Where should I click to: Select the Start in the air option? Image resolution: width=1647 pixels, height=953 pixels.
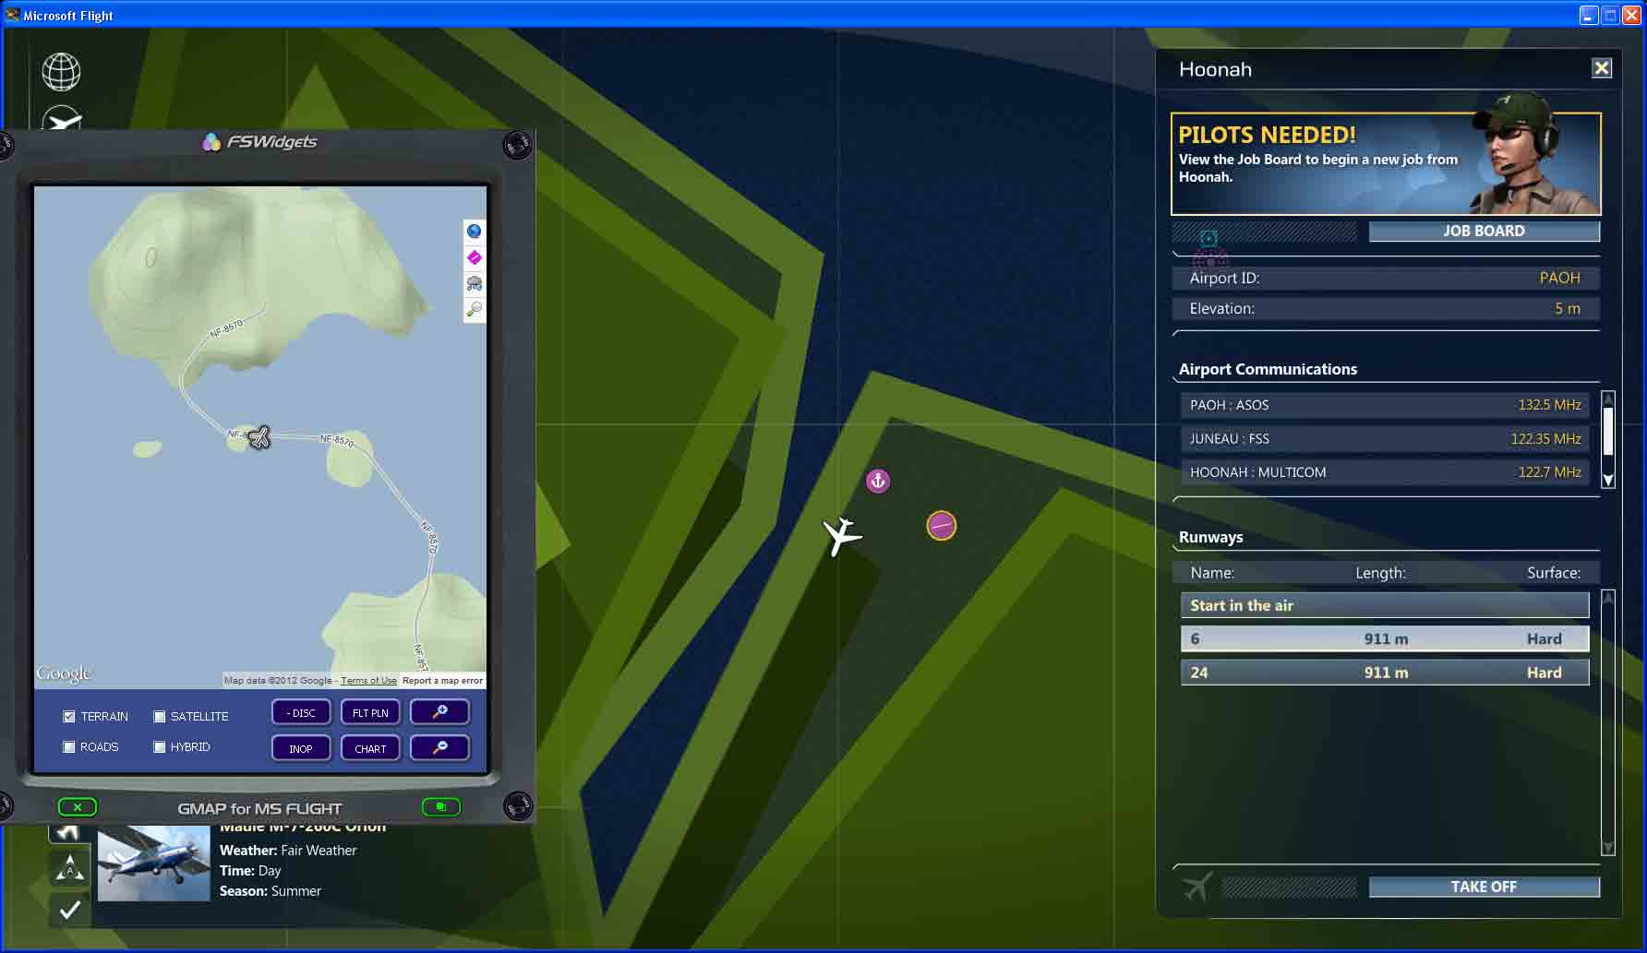(1385, 605)
